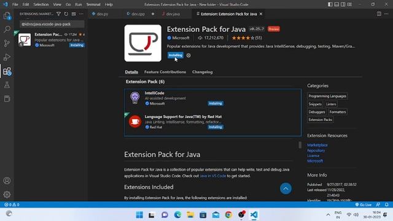The image size is (393, 221).
Task: Click Go Live in the status bar
Action: pos(363,204)
